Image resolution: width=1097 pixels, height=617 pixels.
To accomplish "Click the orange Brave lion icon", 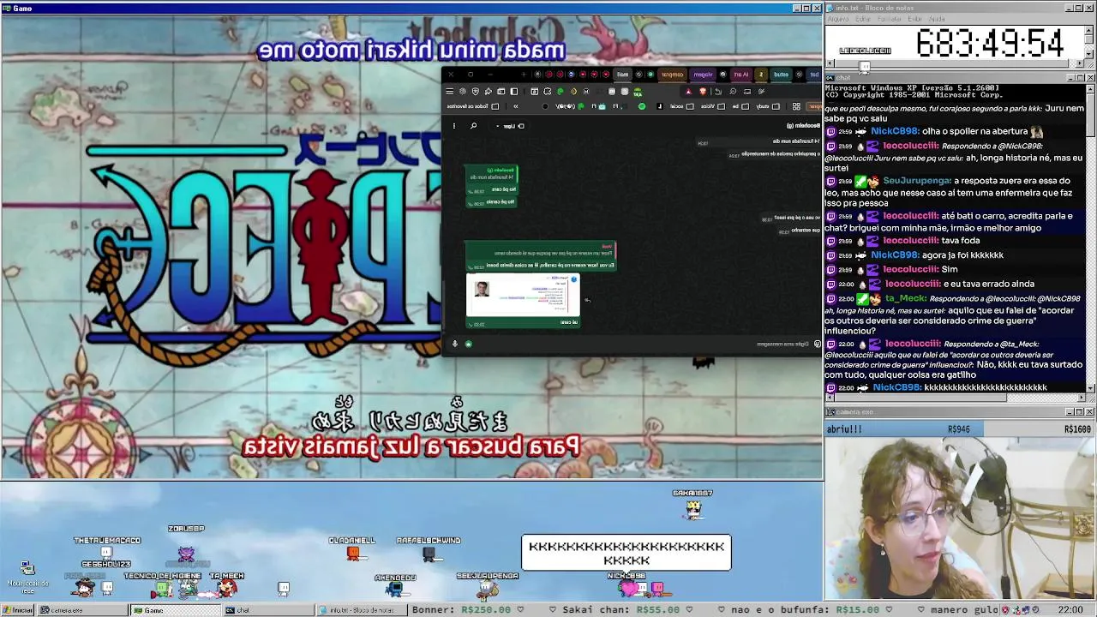I will click(703, 92).
